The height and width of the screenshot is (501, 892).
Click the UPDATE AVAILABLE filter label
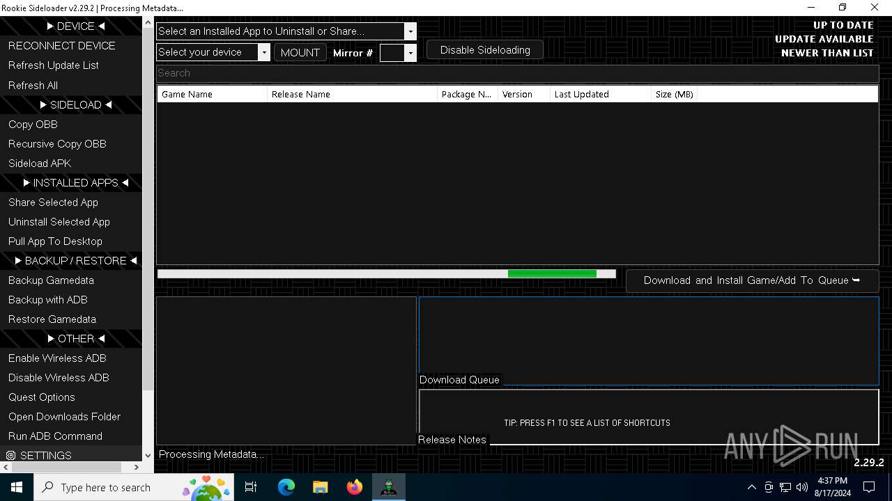[x=824, y=39]
